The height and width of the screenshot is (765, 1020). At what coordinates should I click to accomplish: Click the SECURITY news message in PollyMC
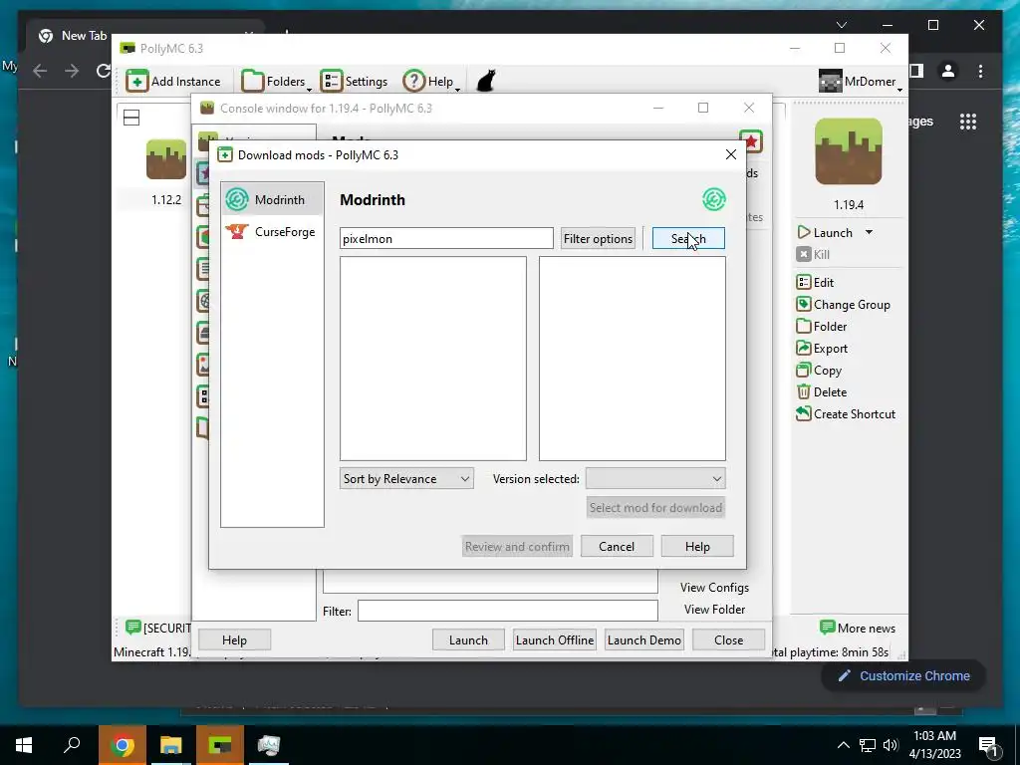[x=158, y=628]
